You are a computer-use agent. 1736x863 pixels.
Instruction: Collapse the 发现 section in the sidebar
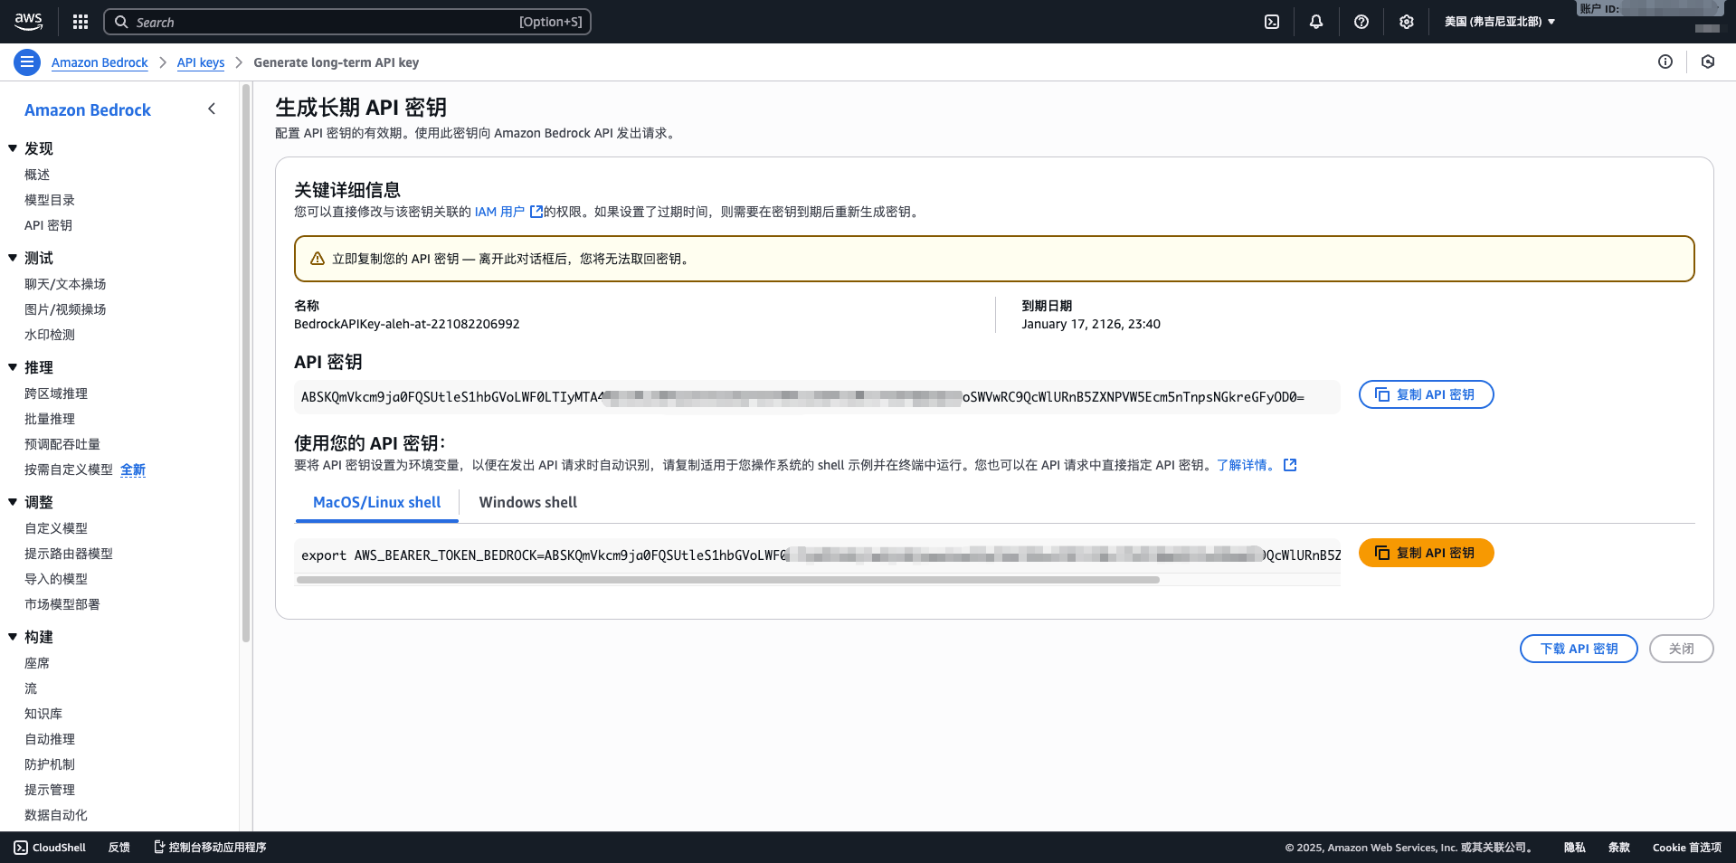click(x=13, y=148)
